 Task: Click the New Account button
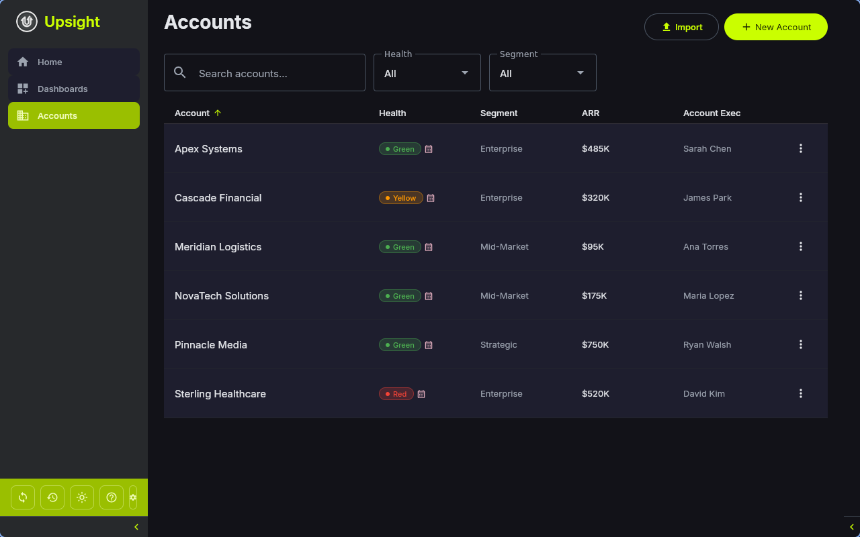(775, 27)
